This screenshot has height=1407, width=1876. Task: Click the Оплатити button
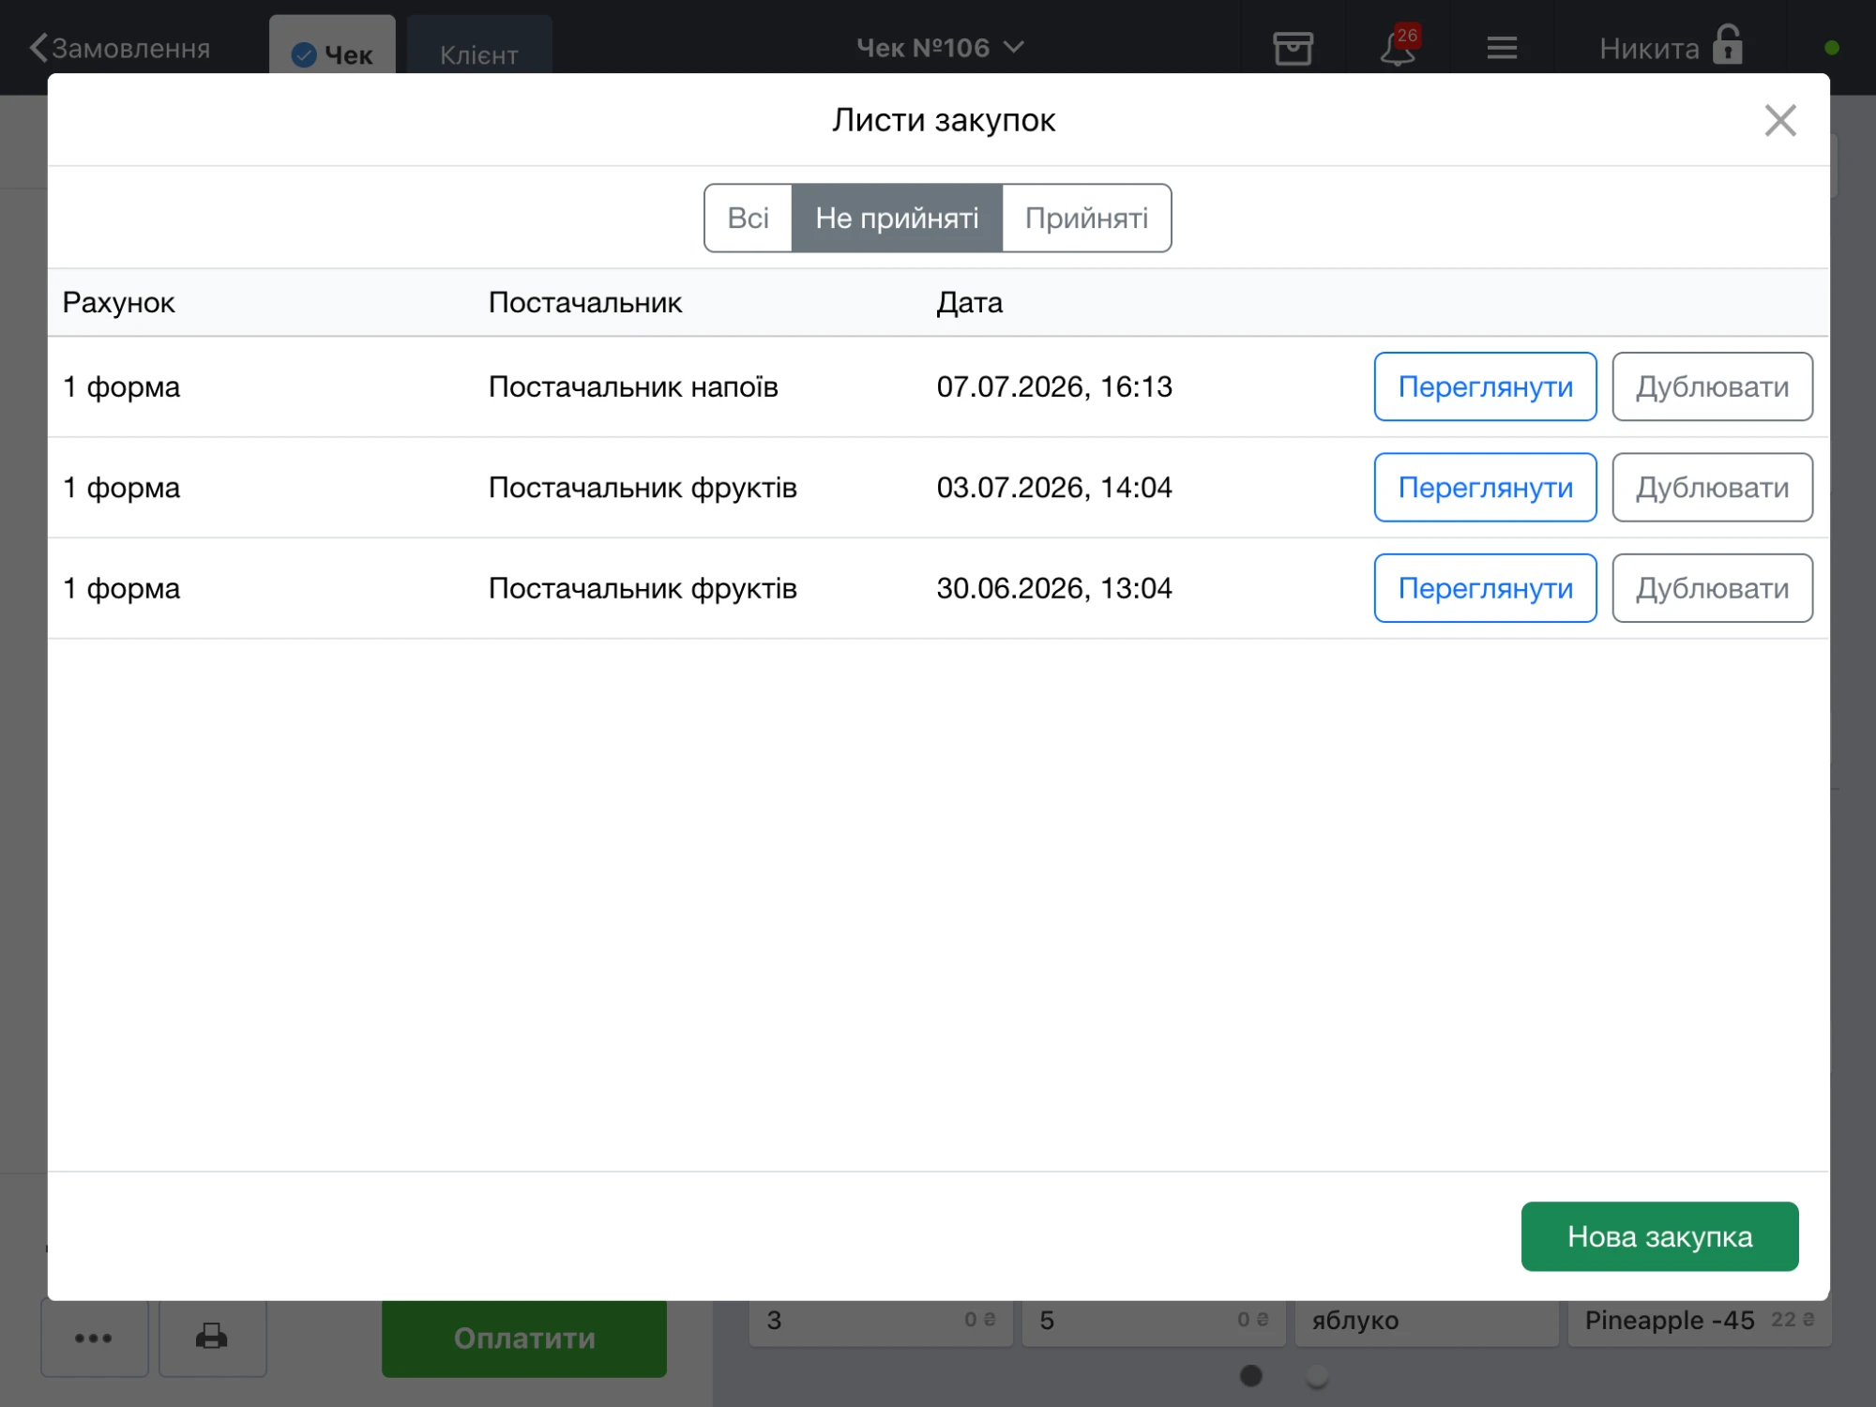click(523, 1338)
